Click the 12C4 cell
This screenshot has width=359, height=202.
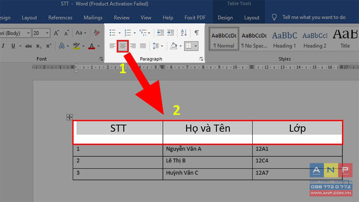(298, 162)
